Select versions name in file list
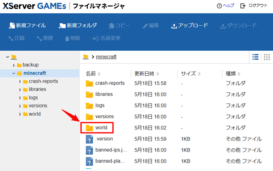Viewport: 273px width, 171px height. tap(105, 116)
